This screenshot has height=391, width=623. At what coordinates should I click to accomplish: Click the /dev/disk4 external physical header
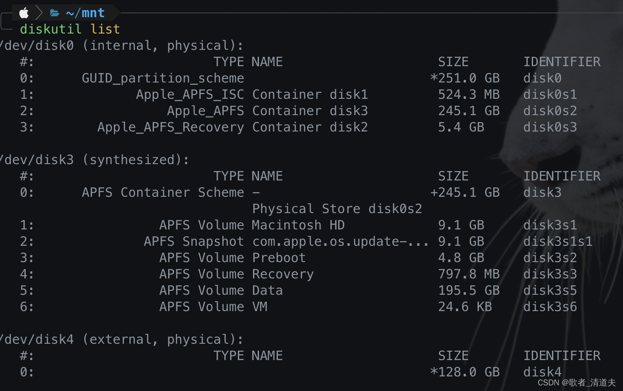[x=122, y=339]
